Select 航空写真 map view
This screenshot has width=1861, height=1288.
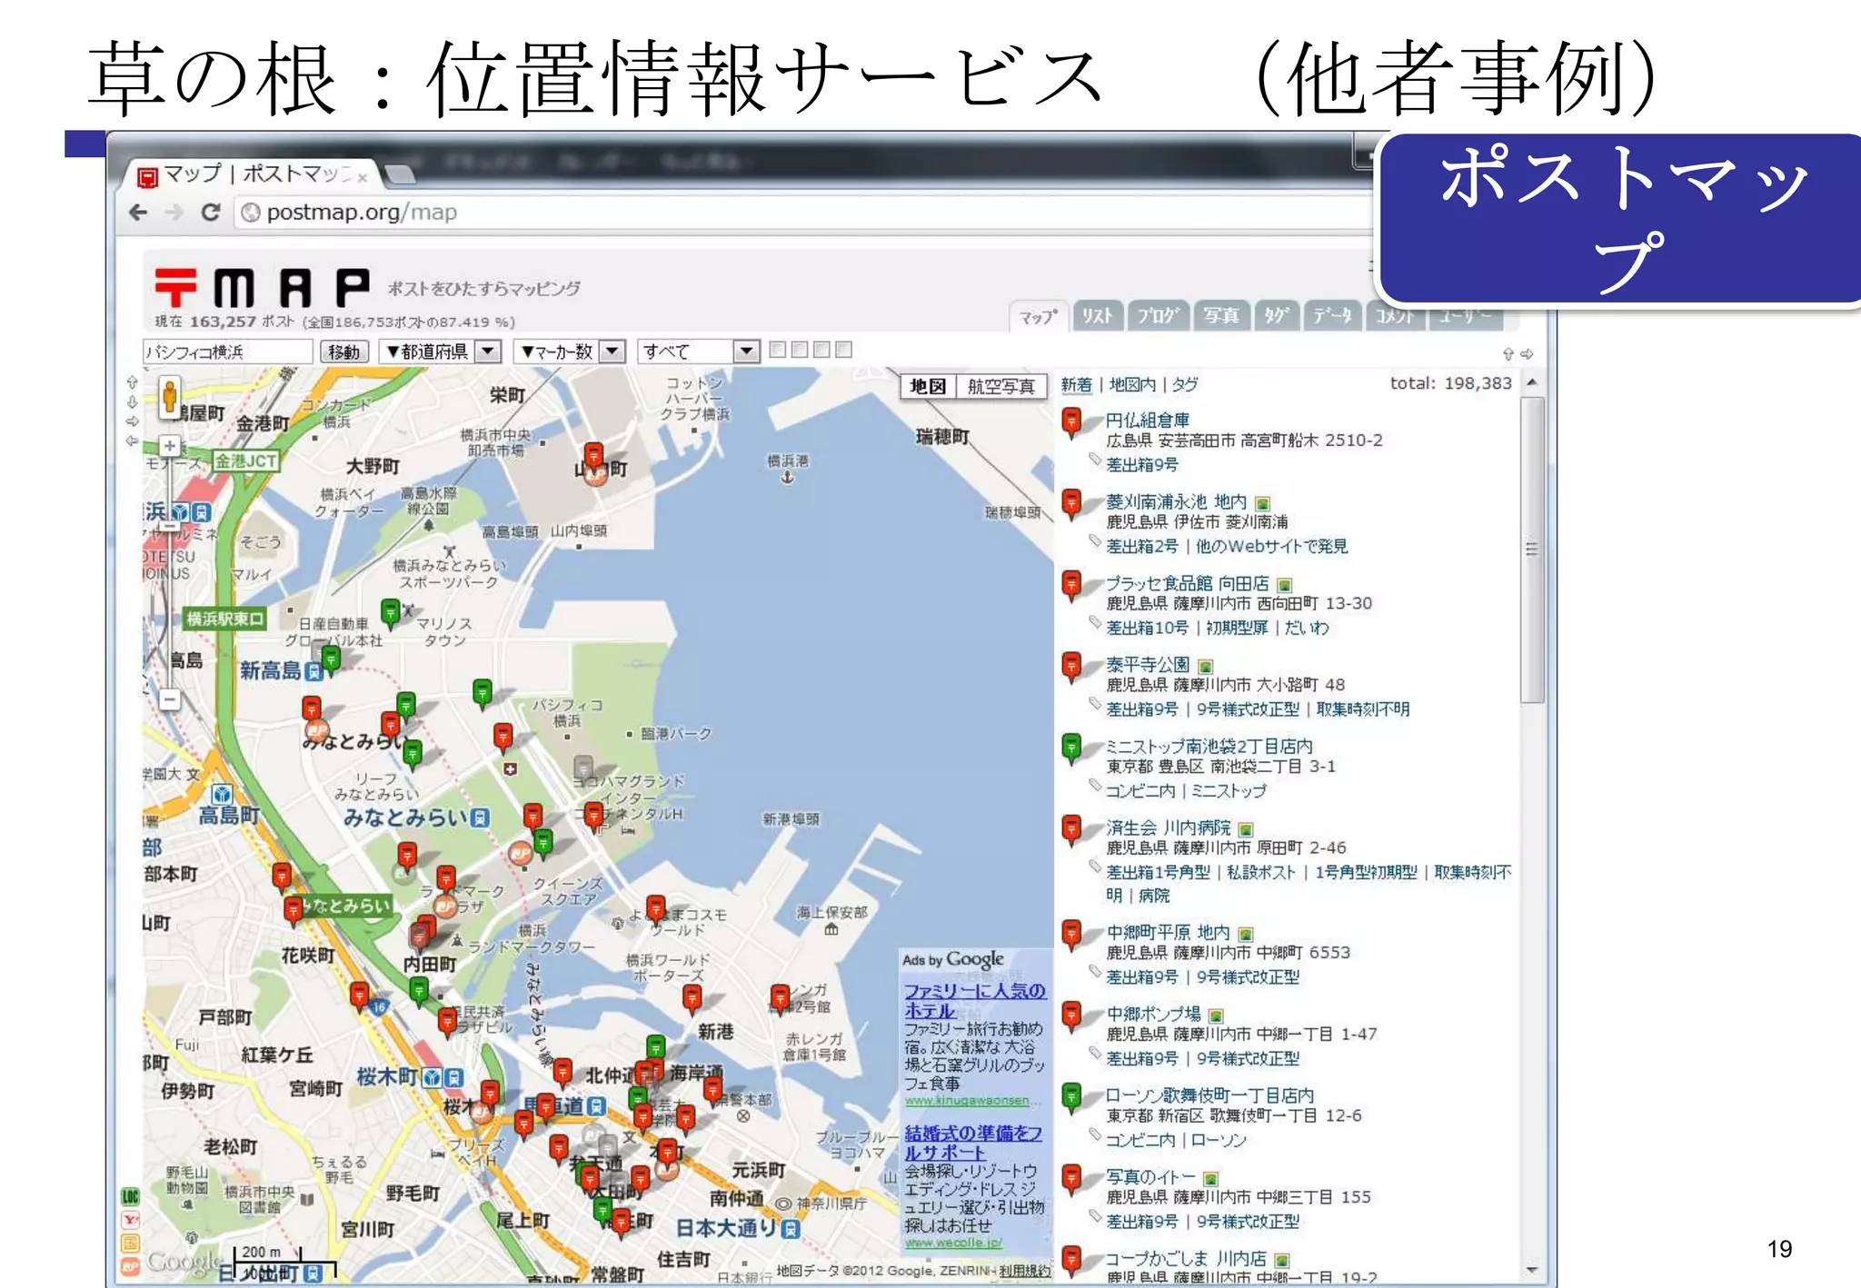1000,387
